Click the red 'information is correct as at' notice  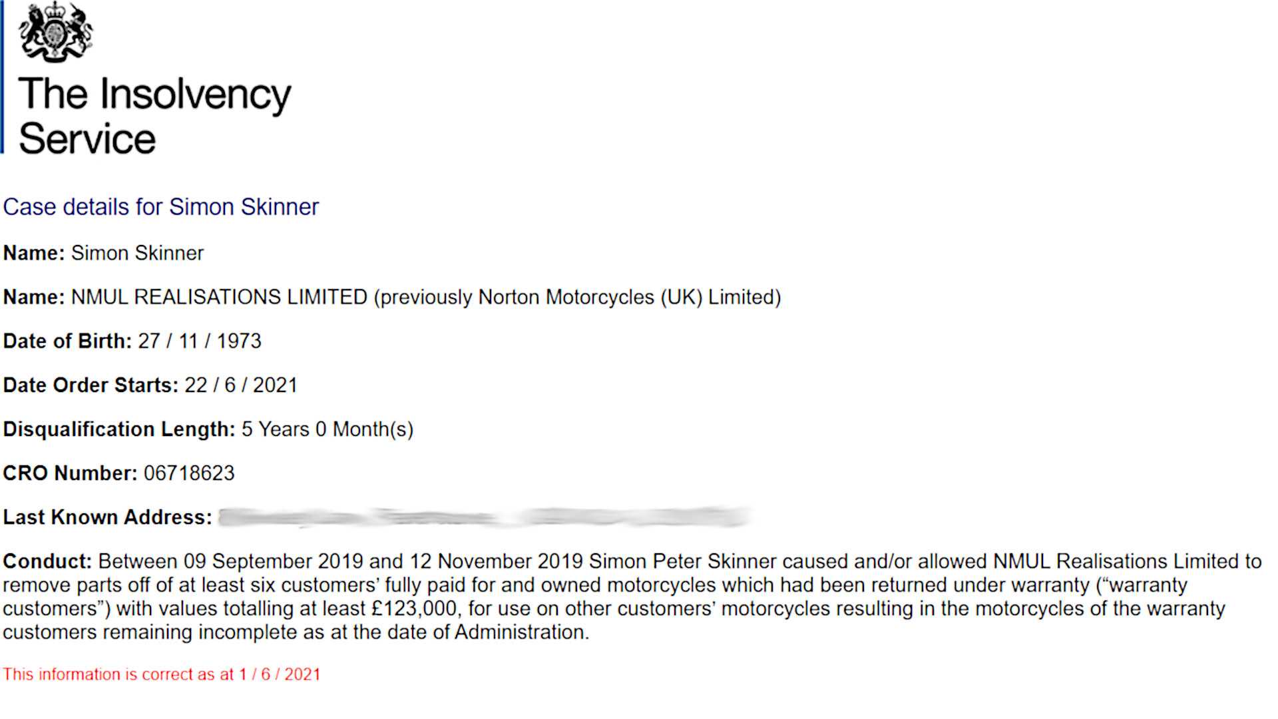(161, 674)
